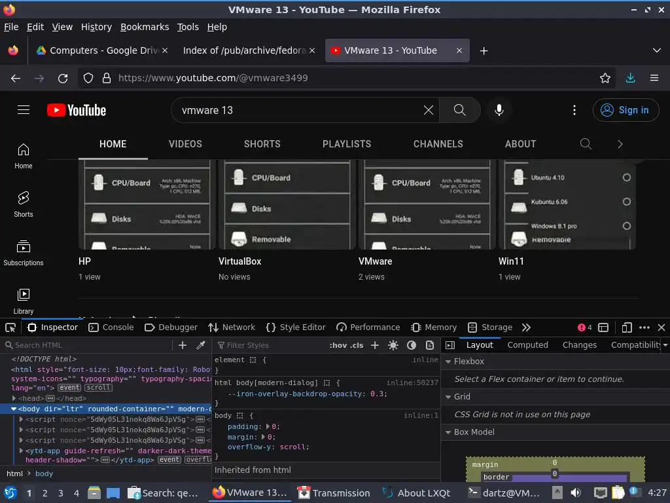The height and width of the screenshot is (503, 670).
Task: Click the YouTube search magnifier button
Action: (x=460, y=110)
